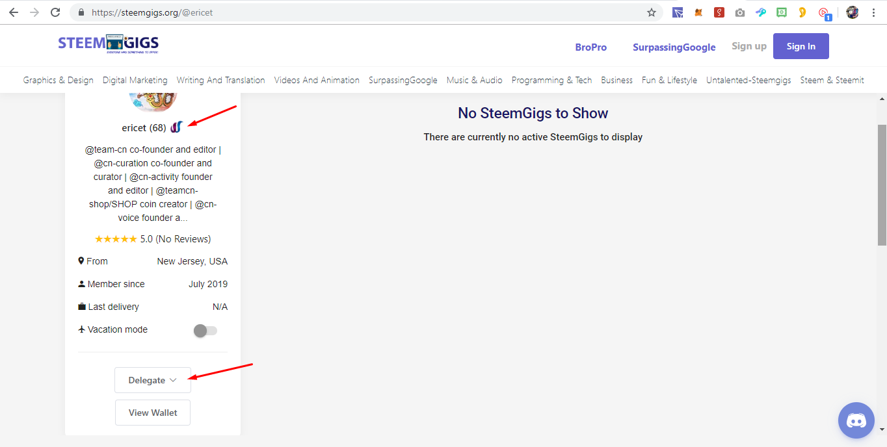This screenshot has height=447, width=887.
Task: Select the Digital Marketing category
Action: click(x=135, y=80)
